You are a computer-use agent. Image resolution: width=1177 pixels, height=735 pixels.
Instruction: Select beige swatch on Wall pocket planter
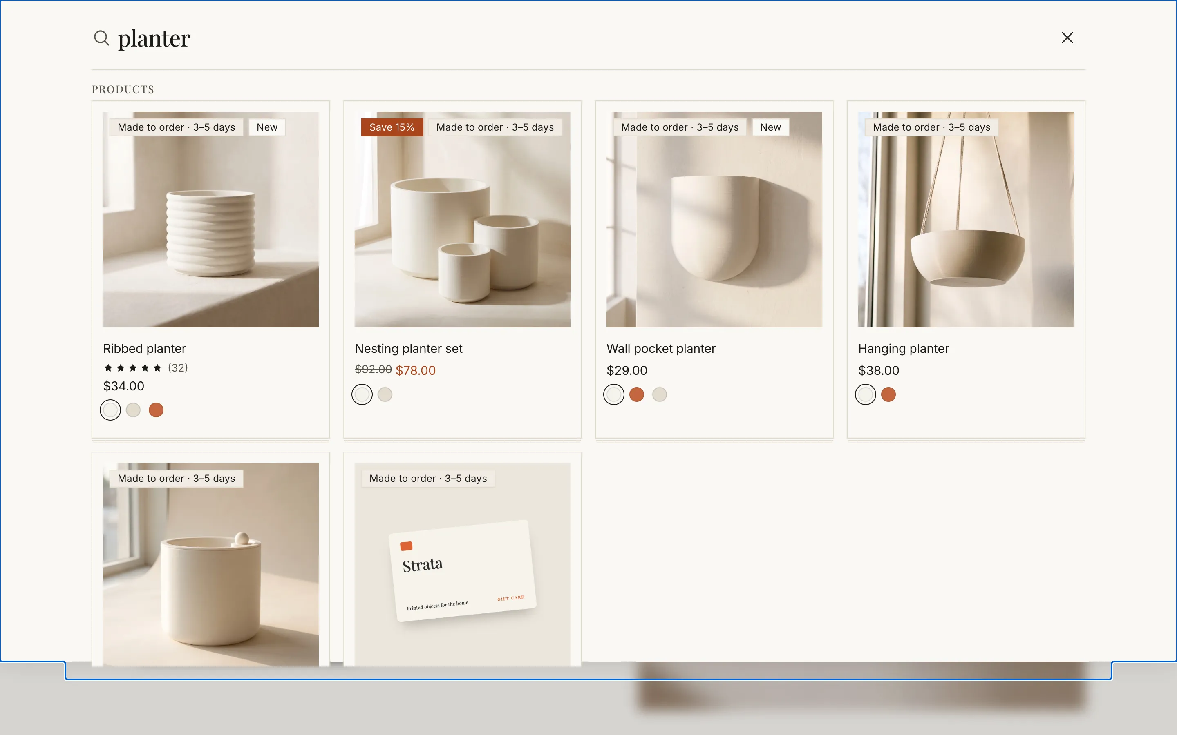click(x=660, y=394)
